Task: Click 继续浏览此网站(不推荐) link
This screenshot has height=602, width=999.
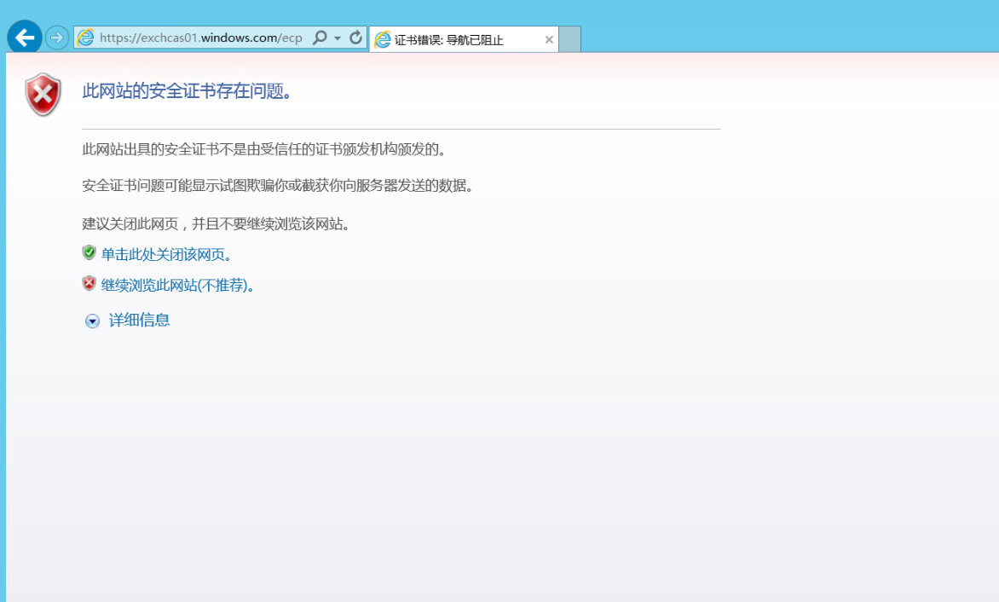Action: click(177, 285)
